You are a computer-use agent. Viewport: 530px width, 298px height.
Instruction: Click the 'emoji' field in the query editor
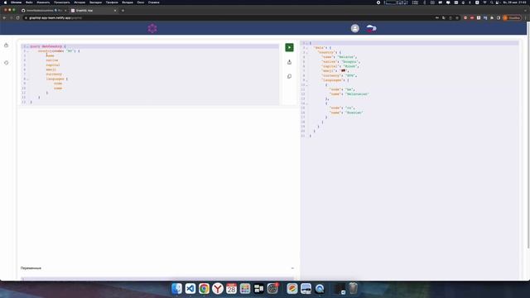click(x=51, y=70)
